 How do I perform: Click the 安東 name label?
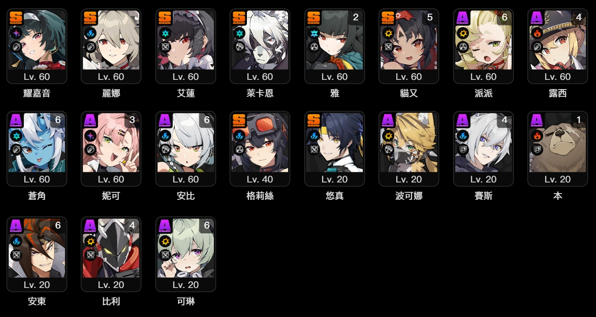(37, 302)
